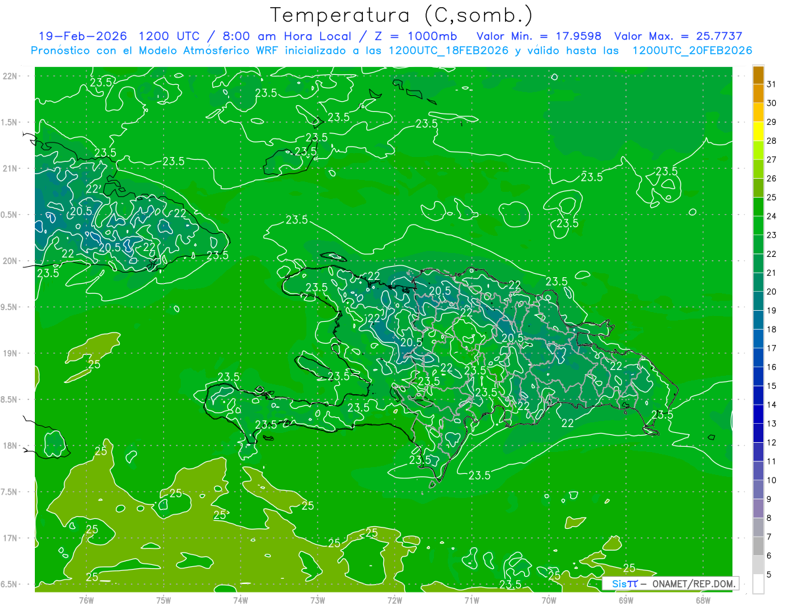The width and height of the screenshot is (789, 609).
Task: Click the teal legend band between 19 and 20
Action: [x=758, y=301]
